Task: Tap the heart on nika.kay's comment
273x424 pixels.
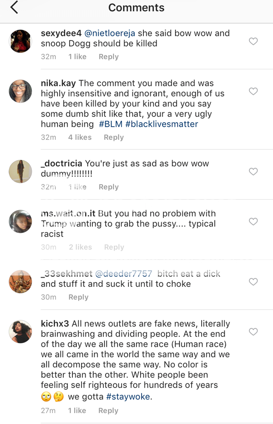Action: pos(253,92)
